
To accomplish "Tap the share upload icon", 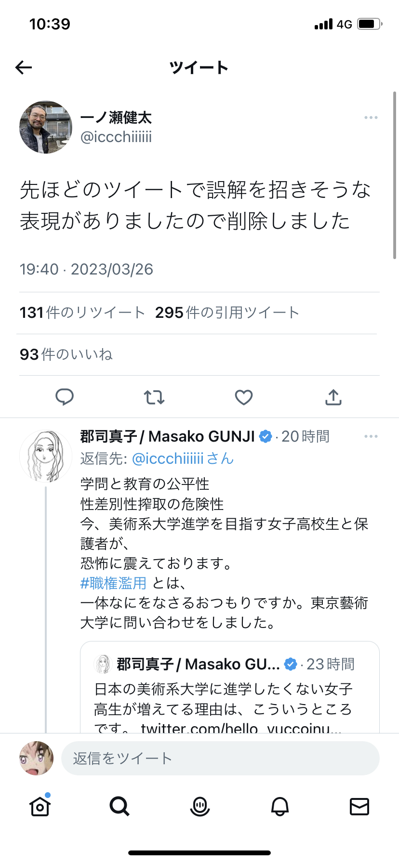I will 333,397.
